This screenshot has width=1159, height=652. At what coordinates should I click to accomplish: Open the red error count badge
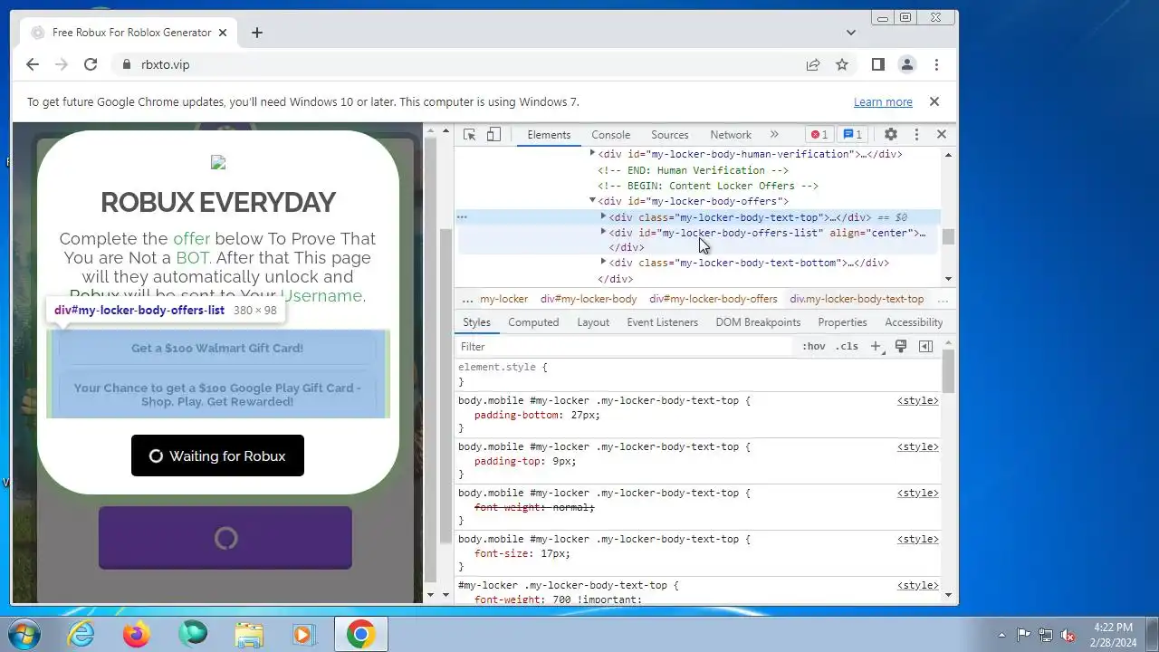coord(819,134)
